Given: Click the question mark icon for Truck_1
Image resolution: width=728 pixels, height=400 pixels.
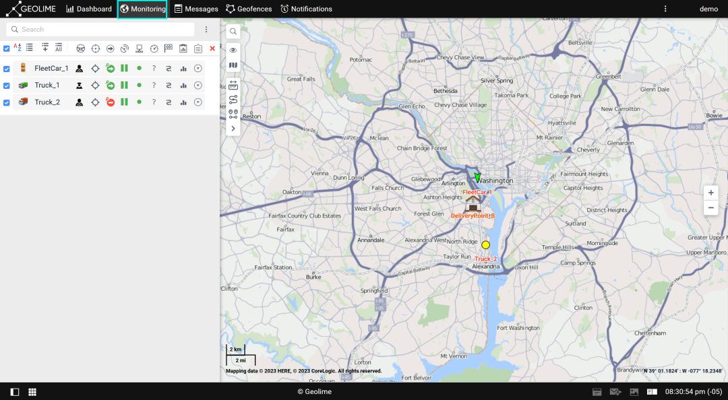Looking at the screenshot, I should click(154, 86).
